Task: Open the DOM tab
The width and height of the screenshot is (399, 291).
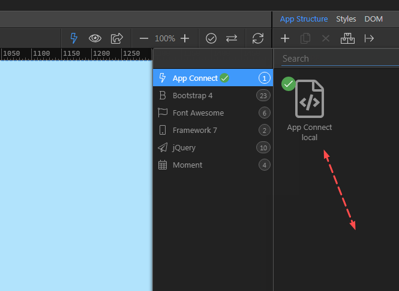Action: [x=374, y=19]
